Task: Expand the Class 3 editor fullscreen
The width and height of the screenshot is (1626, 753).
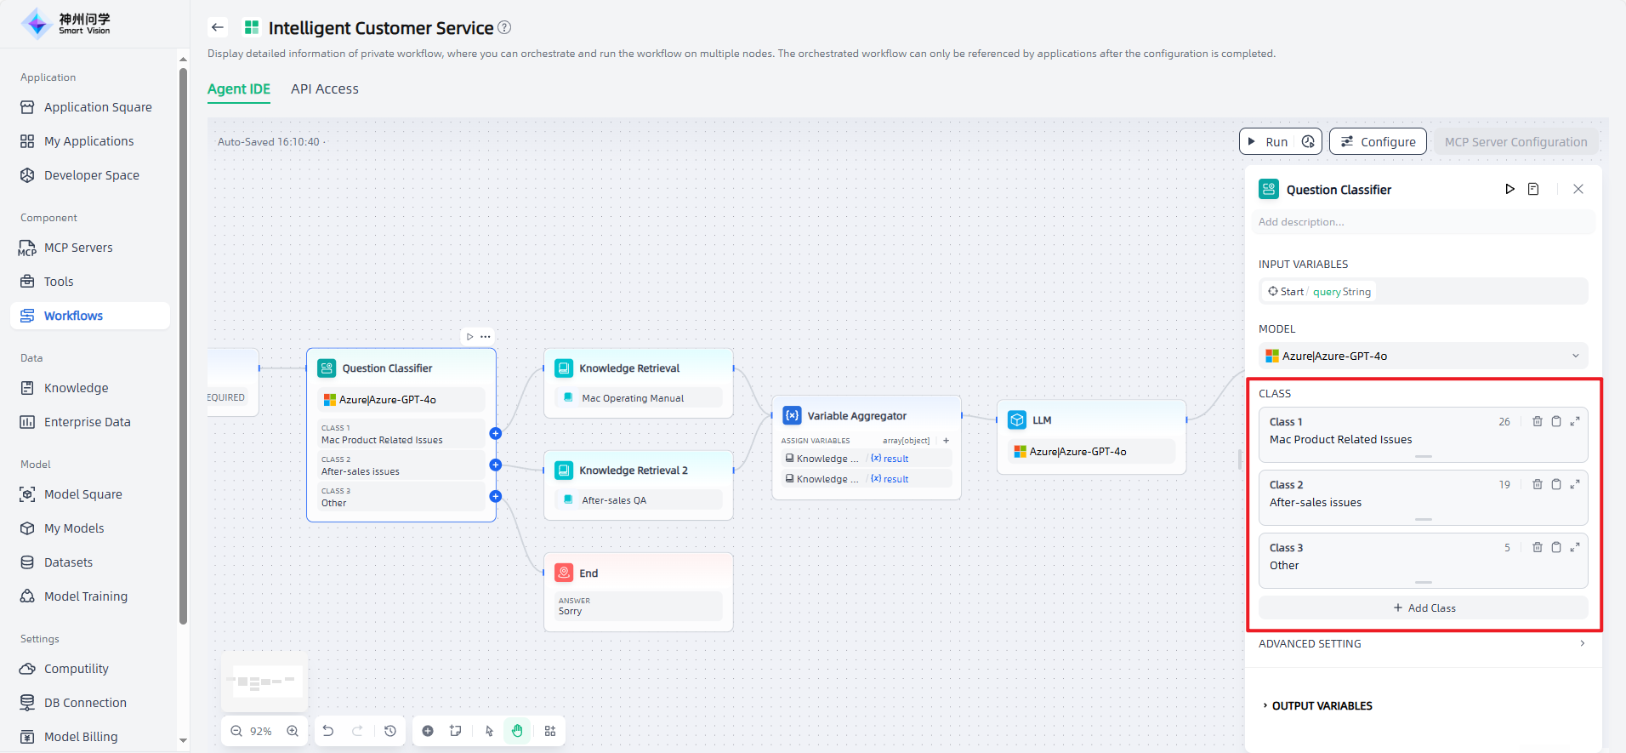Action: 1575,547
